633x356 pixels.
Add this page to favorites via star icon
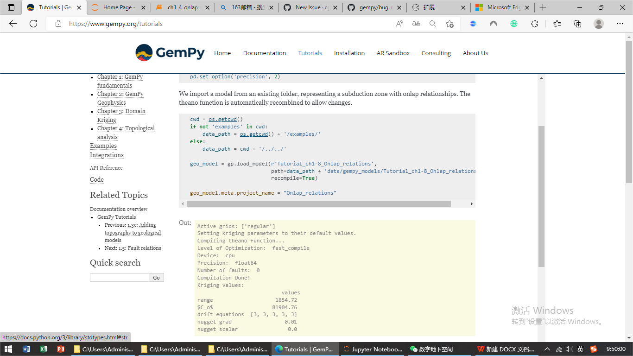pyautogui.click(x=449, y=23)
